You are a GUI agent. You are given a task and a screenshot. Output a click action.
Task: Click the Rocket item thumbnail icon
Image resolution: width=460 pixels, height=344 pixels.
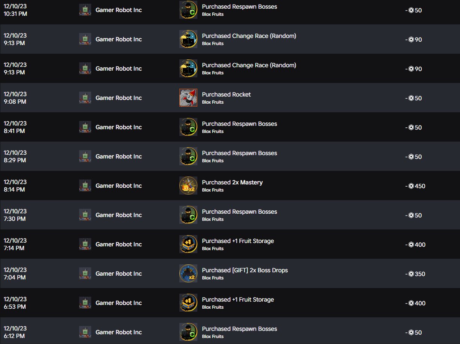pyautogui.click(x=188, y=98)
